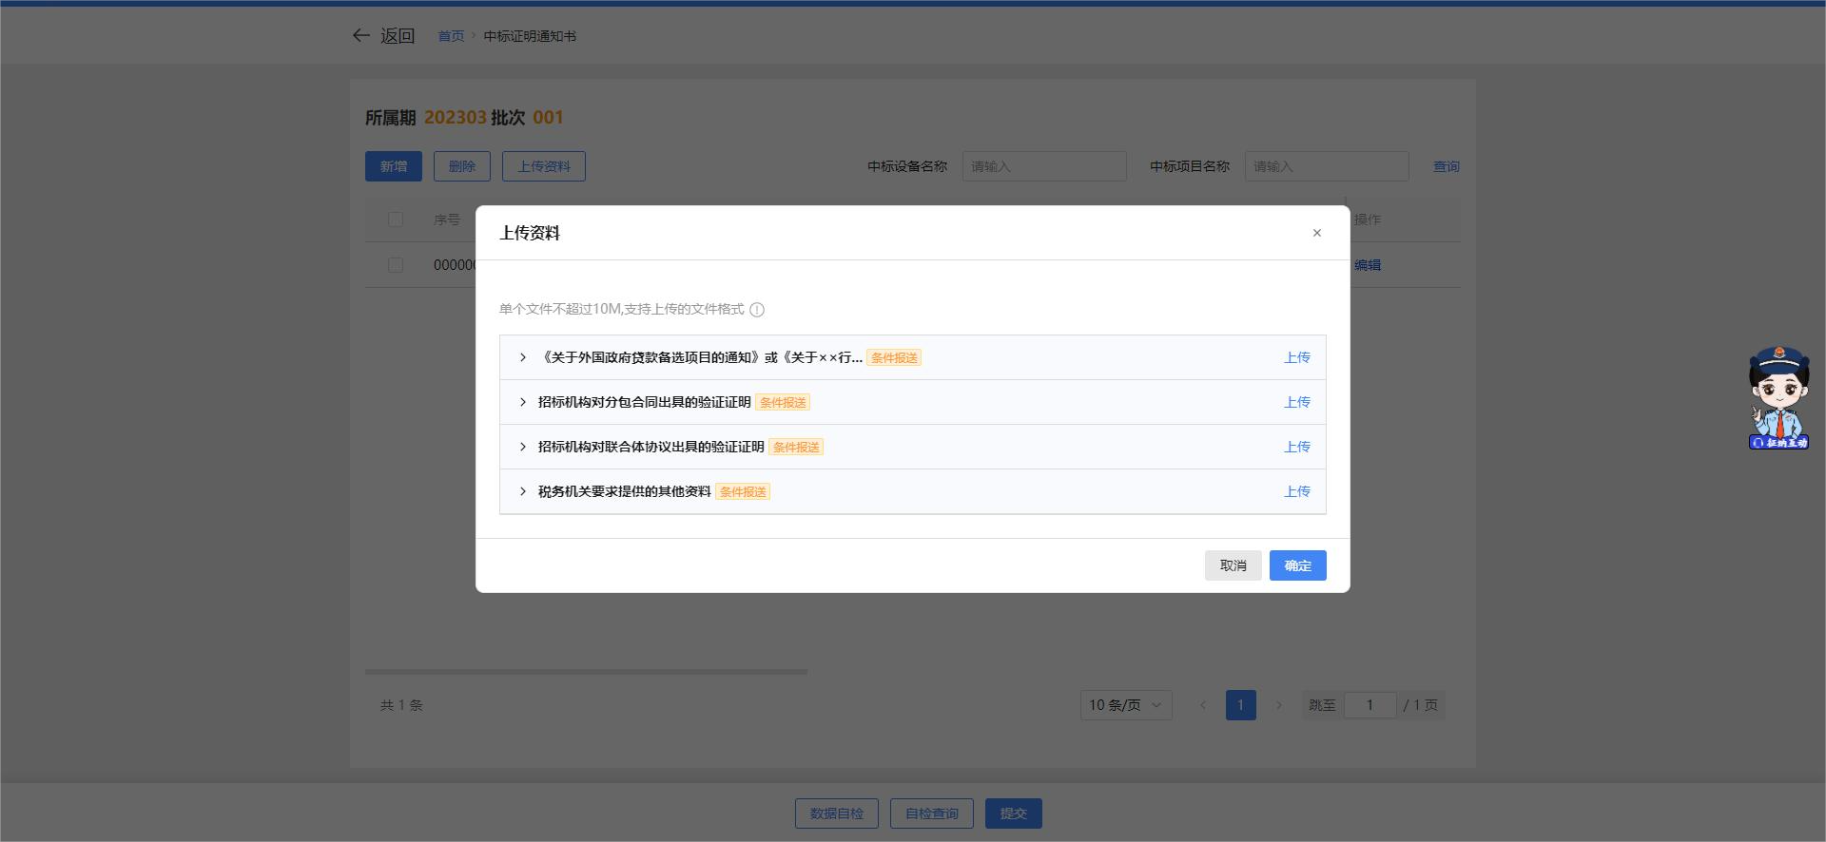
Task: Click 上传 for 税务机关要求提供的其他资料
Action: [x=1296, y=491]
